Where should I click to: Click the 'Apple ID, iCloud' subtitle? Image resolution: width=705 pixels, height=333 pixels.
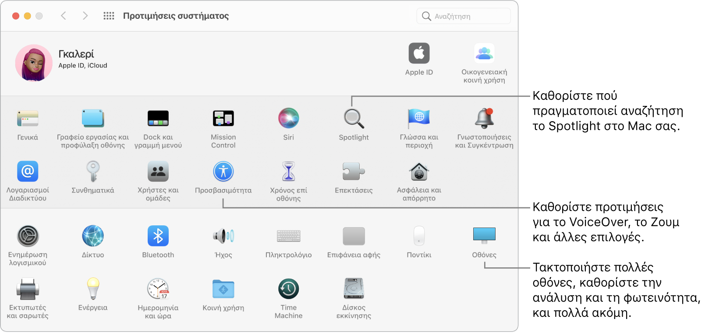pos(83,66)
